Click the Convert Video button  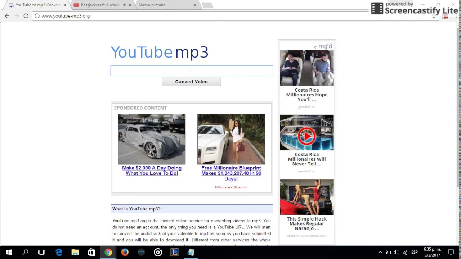191,82
